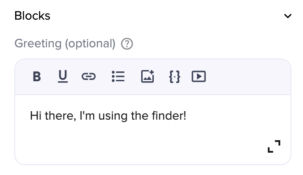The height and width of the screenshot is (175, 303).
Task: Insert an image with the add-image icon
Action: [x=147, y=76]
